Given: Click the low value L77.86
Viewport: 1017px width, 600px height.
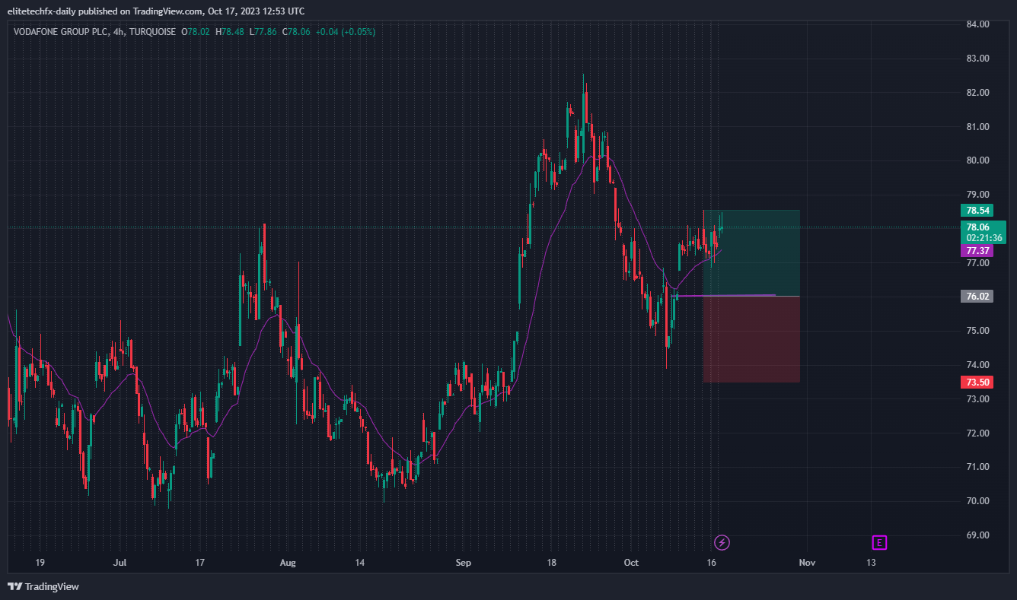Looking at the screenshot, I should (x=263, y=32).
